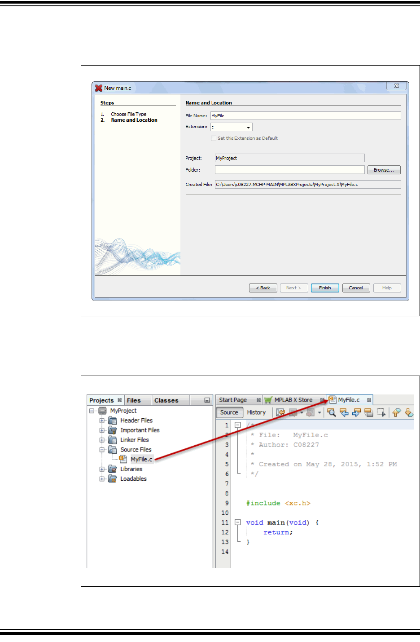Open the MPLAB X Store tab
This screenshot has height=642, width=420.
tap(293, 400)
